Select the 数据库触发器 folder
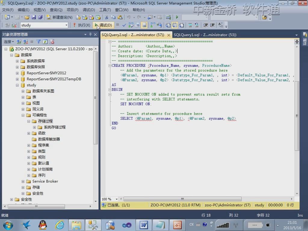308x231 pixels. [49, 139]
